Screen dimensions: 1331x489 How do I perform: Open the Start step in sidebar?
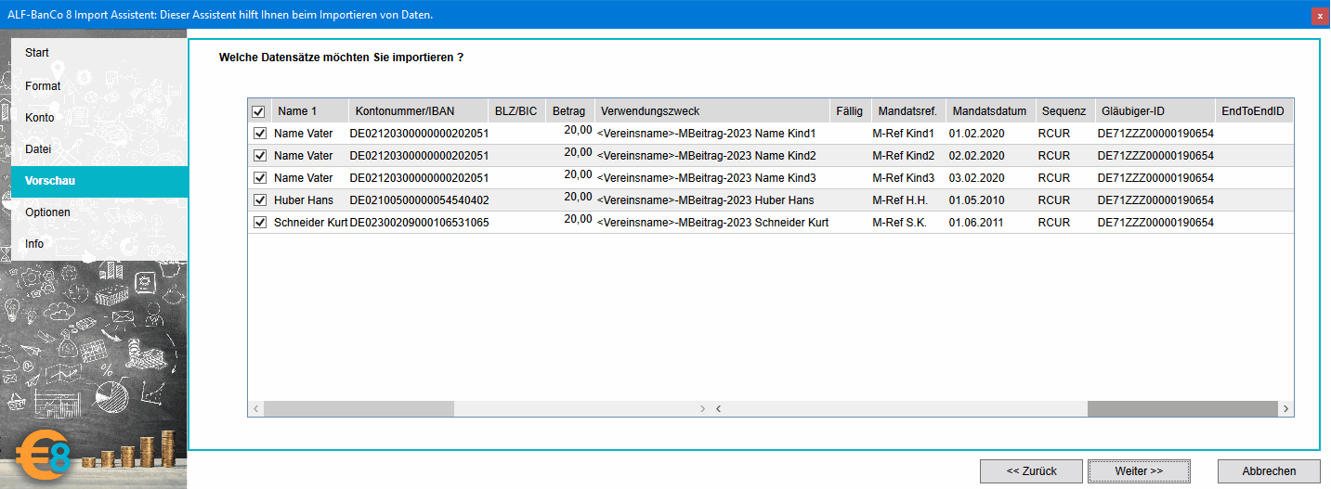[x=37, y=53]
